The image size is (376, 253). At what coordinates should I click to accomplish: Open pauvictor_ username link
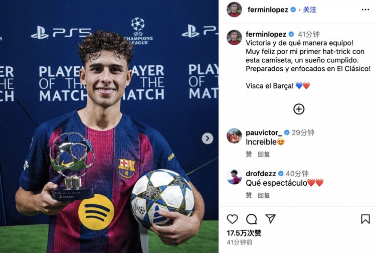coord(264,133)
